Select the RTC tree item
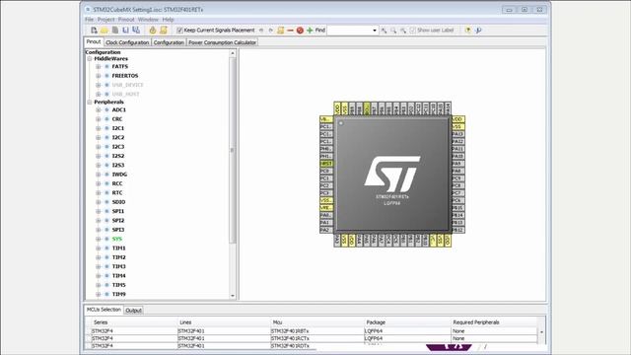This screenshot has height=355, width=631. tap(117, 193)
